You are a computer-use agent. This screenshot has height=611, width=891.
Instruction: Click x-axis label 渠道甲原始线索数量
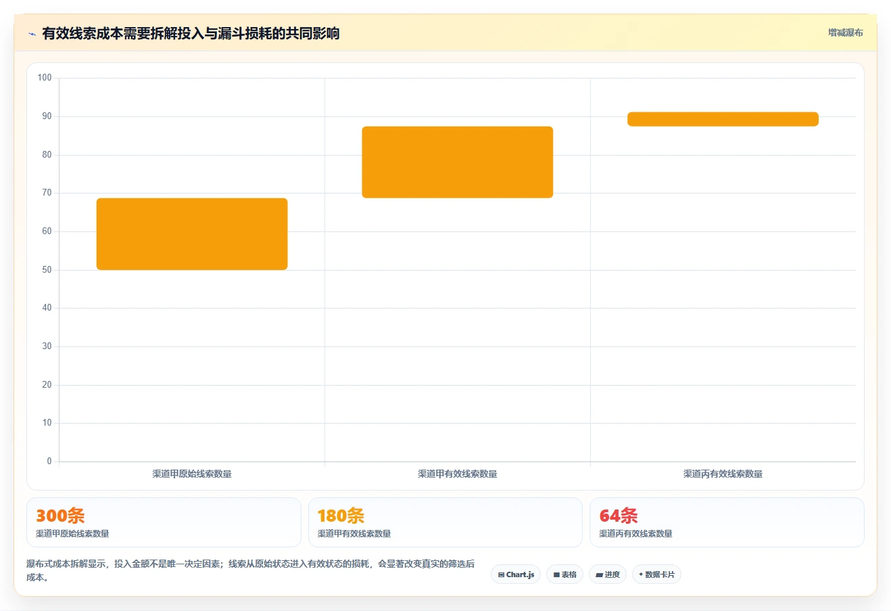(192, 474)
